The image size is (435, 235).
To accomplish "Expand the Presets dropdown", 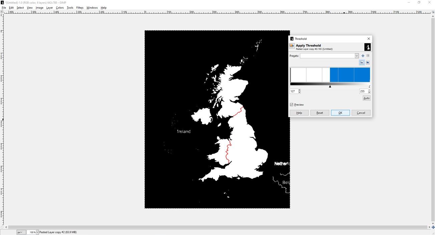I will point(357,56).
